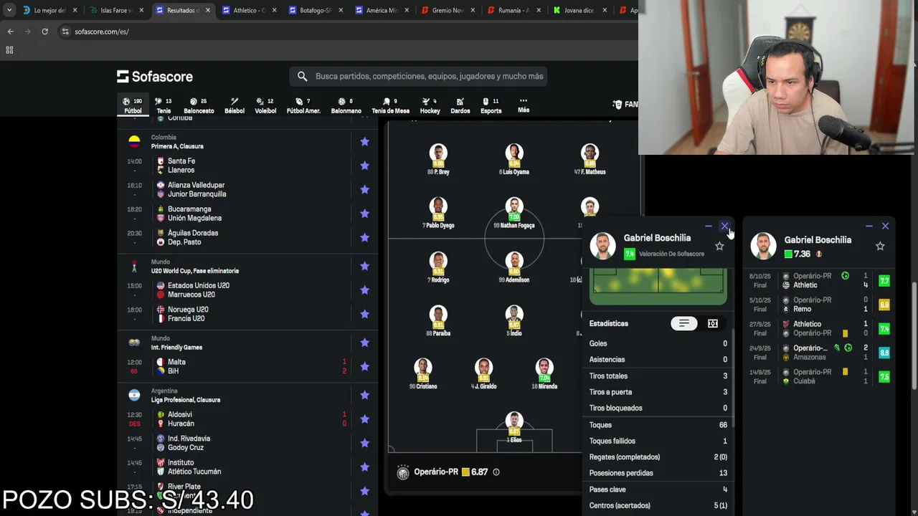
Task: Toggle favorite star for Noruega U20 match
Action: click(364, 314)
